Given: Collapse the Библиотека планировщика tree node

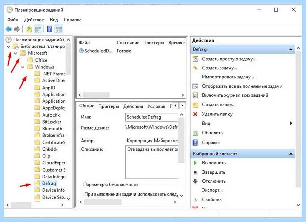Looking at the screenshot, I should click(x=8, y=47).
